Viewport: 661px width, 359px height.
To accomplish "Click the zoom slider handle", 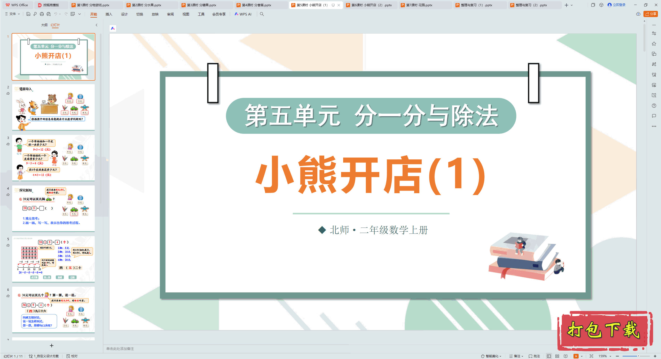I will (x=638, y=356).
